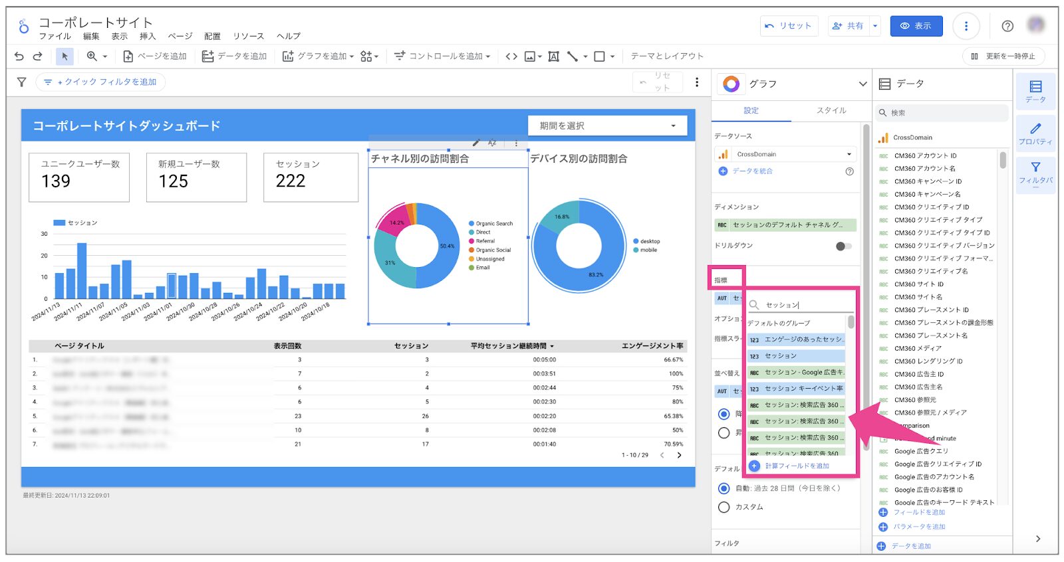Go to next table page arrow

click(679, 455)
